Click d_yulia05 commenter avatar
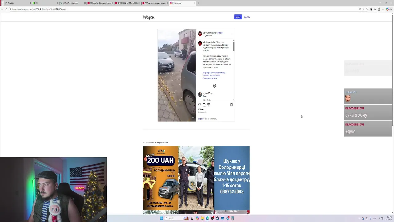Viewport: 394px width, 222px height. coord(200,94)
